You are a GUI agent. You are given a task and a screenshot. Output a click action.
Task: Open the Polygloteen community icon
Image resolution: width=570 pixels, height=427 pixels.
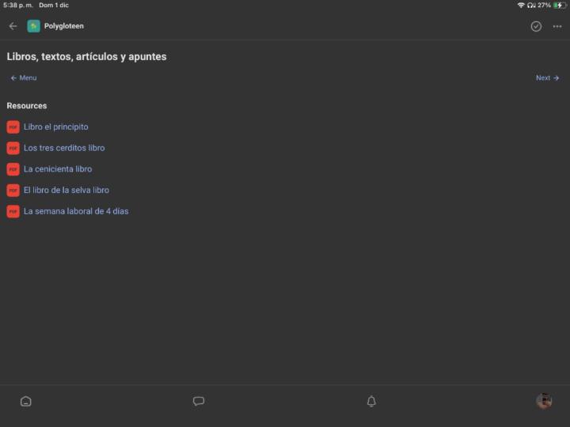point(33,26)
